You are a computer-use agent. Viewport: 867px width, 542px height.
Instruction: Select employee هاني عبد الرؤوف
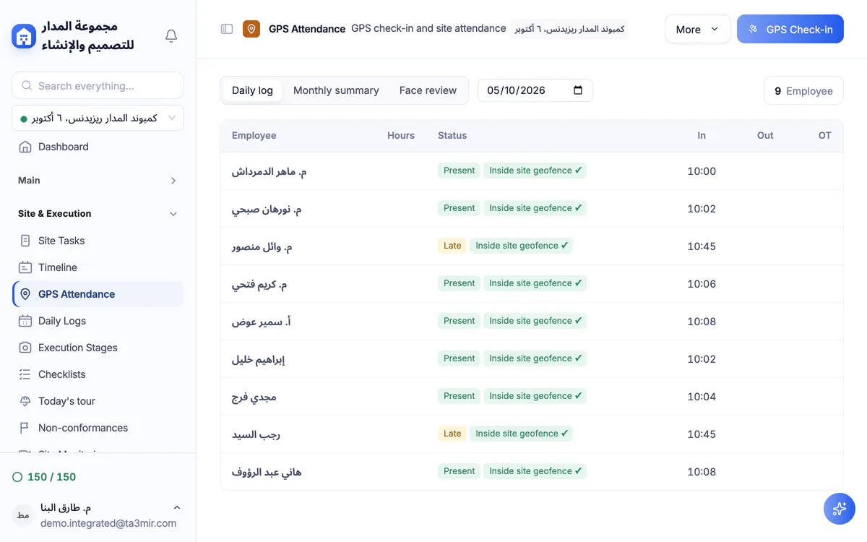pyautogui.click(x=267, y=472)
